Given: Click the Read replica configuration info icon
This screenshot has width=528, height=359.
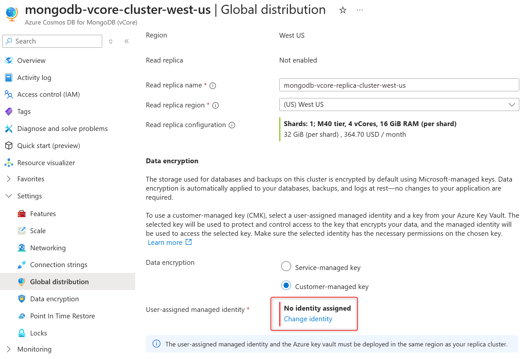Looking at the screenshot, I should [232, 125].
